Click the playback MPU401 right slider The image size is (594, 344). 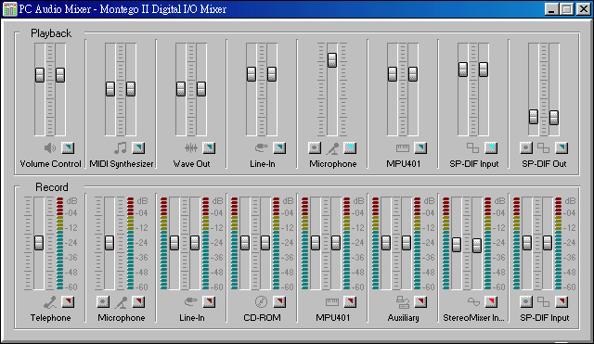412,74
